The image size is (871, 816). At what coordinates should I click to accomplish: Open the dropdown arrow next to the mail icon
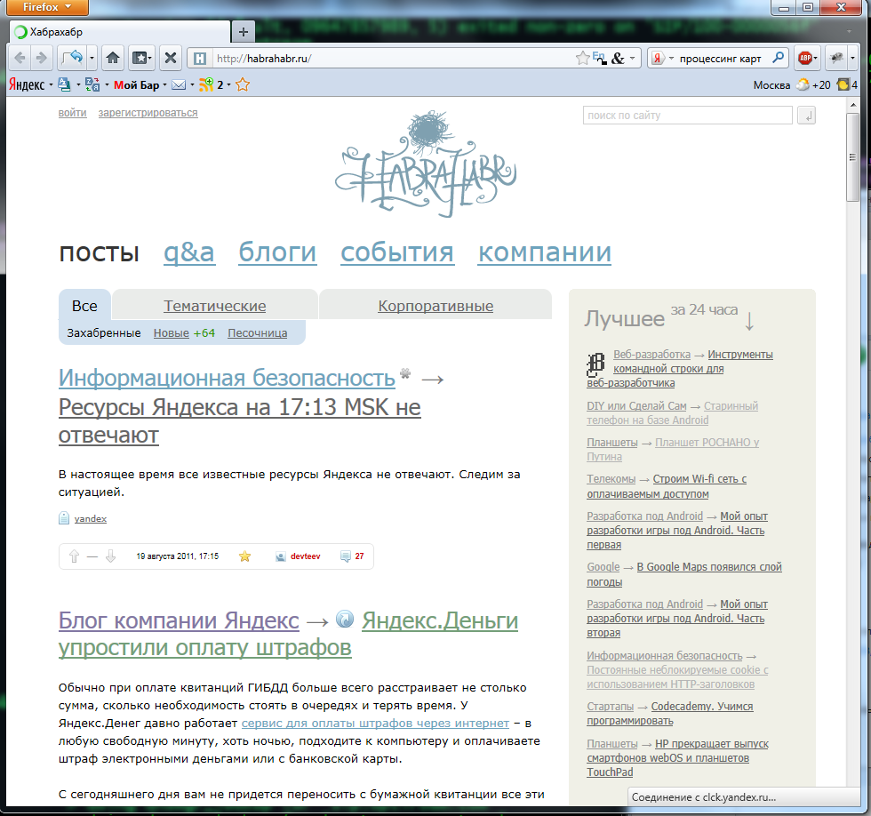(x=192, y=85)
